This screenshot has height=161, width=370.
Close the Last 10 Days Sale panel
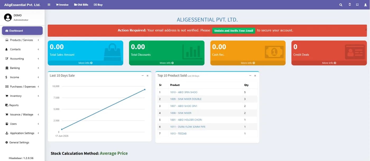point(147,76)
